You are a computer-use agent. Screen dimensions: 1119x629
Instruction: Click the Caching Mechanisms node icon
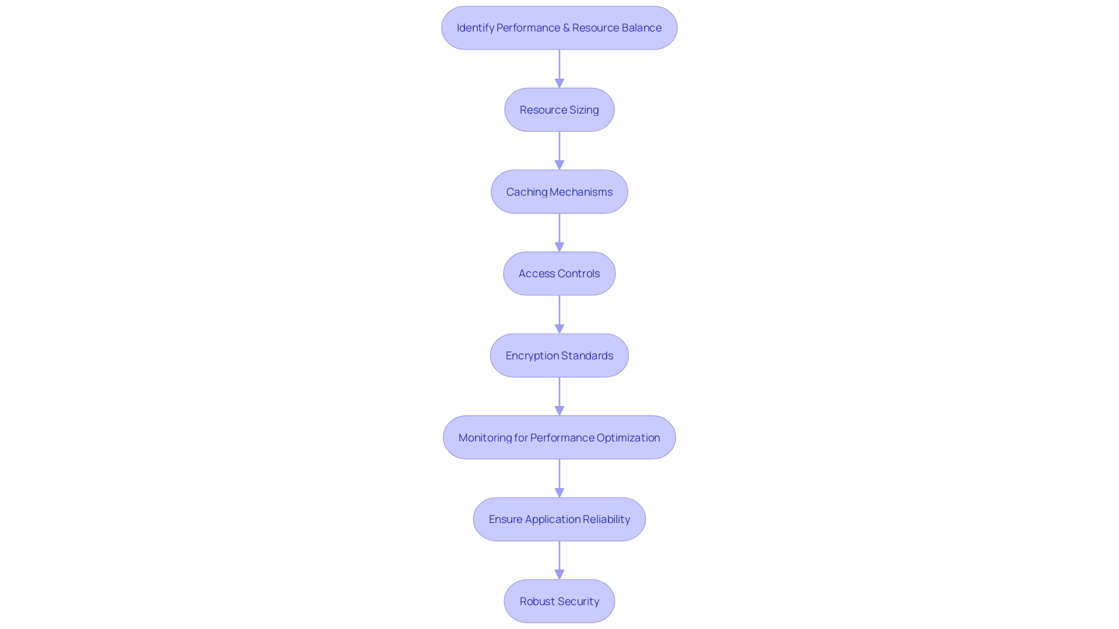(x=559, y=191)
